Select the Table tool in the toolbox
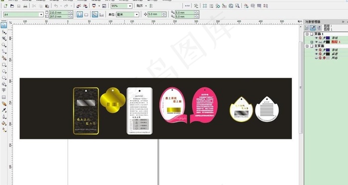Image resolution: width=348 pixels, height=185 pixels. tap(4, 97)
